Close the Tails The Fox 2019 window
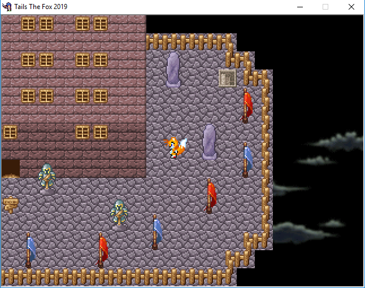365x288 pixels. 351,7
